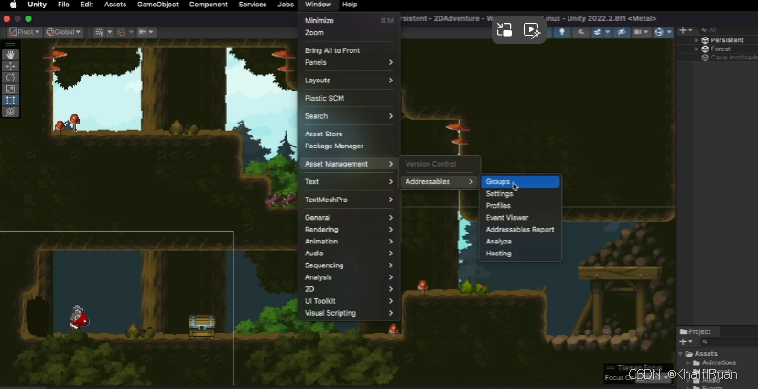The width and height of the screenshot is (758, 389).
Task: Toggle scene effects icon
Action: 598,32
